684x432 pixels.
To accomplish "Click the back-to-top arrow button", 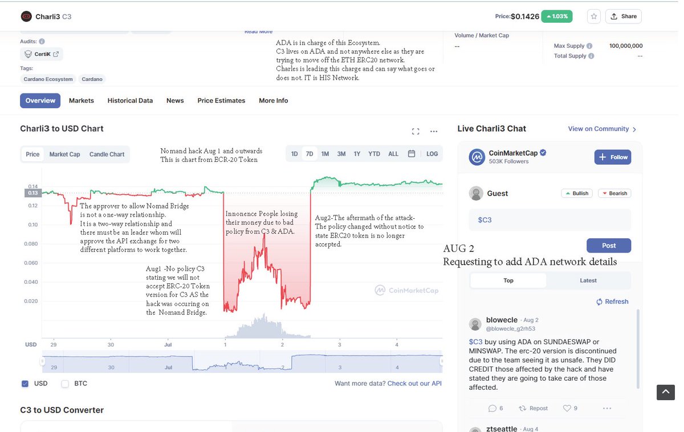I will pyautogui.click(x=666, y=392).
